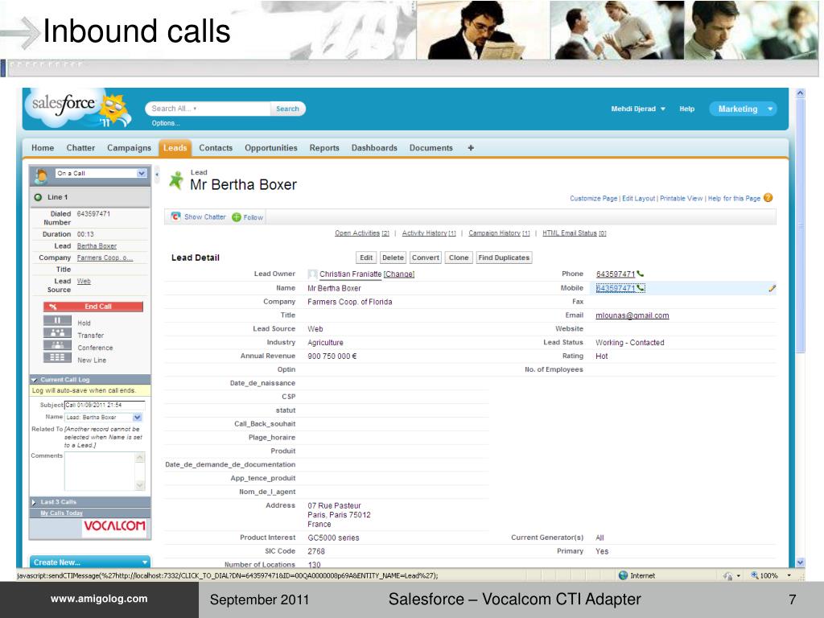Viewport: 824px width, 618px height.
Task: Open the Contacts tab
Action: 216,148
